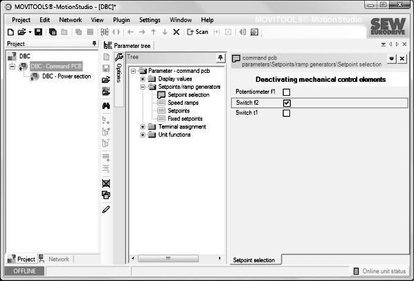Collapse the DBC - Command PCB node
414x281 pixels.
(12, 66)
